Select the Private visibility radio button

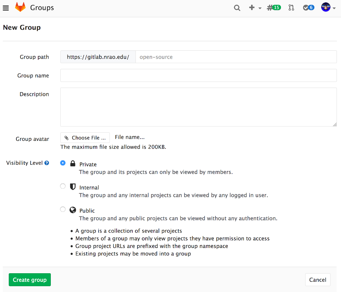coord(63,163)
